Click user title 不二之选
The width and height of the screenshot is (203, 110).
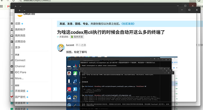tap(81, 45)
